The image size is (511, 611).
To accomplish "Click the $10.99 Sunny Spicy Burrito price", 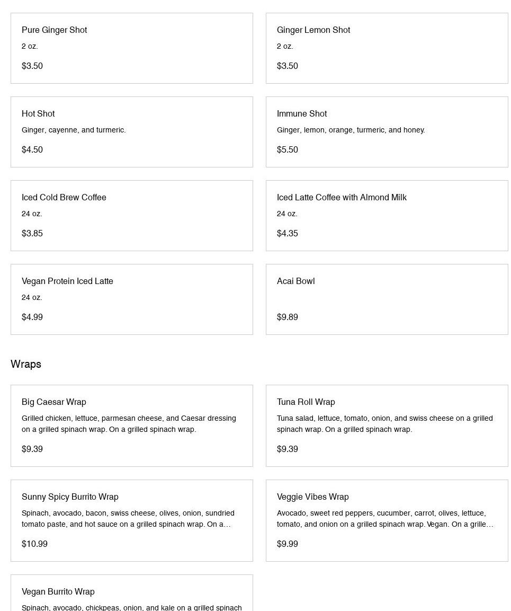I will tap(34, 544).
